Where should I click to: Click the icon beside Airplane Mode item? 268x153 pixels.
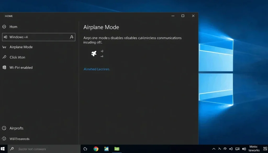point(4,47)
